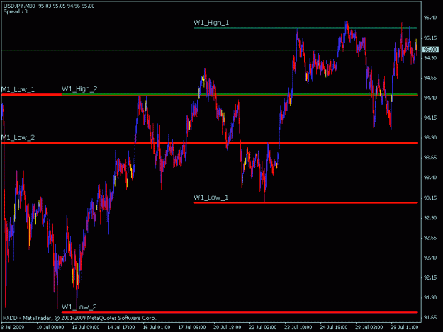Select the red M1_Low_2 horizontal line
Image resolution: width=443 pixels, height=332 pixels.
pyautogui.click(x=210, y=143)
